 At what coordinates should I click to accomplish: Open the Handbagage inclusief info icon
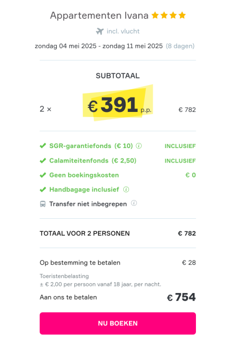[126, 189]
